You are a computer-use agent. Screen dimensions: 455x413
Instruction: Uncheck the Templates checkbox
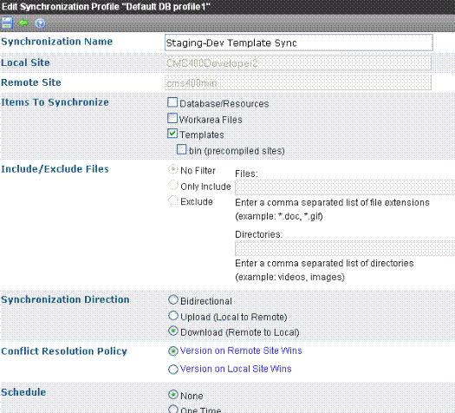172,134
